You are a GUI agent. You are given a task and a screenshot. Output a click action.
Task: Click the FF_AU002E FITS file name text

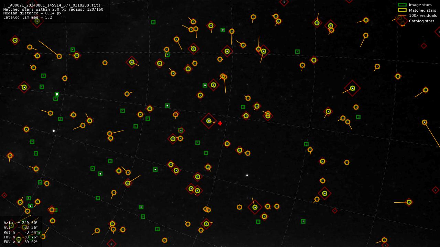52,5
